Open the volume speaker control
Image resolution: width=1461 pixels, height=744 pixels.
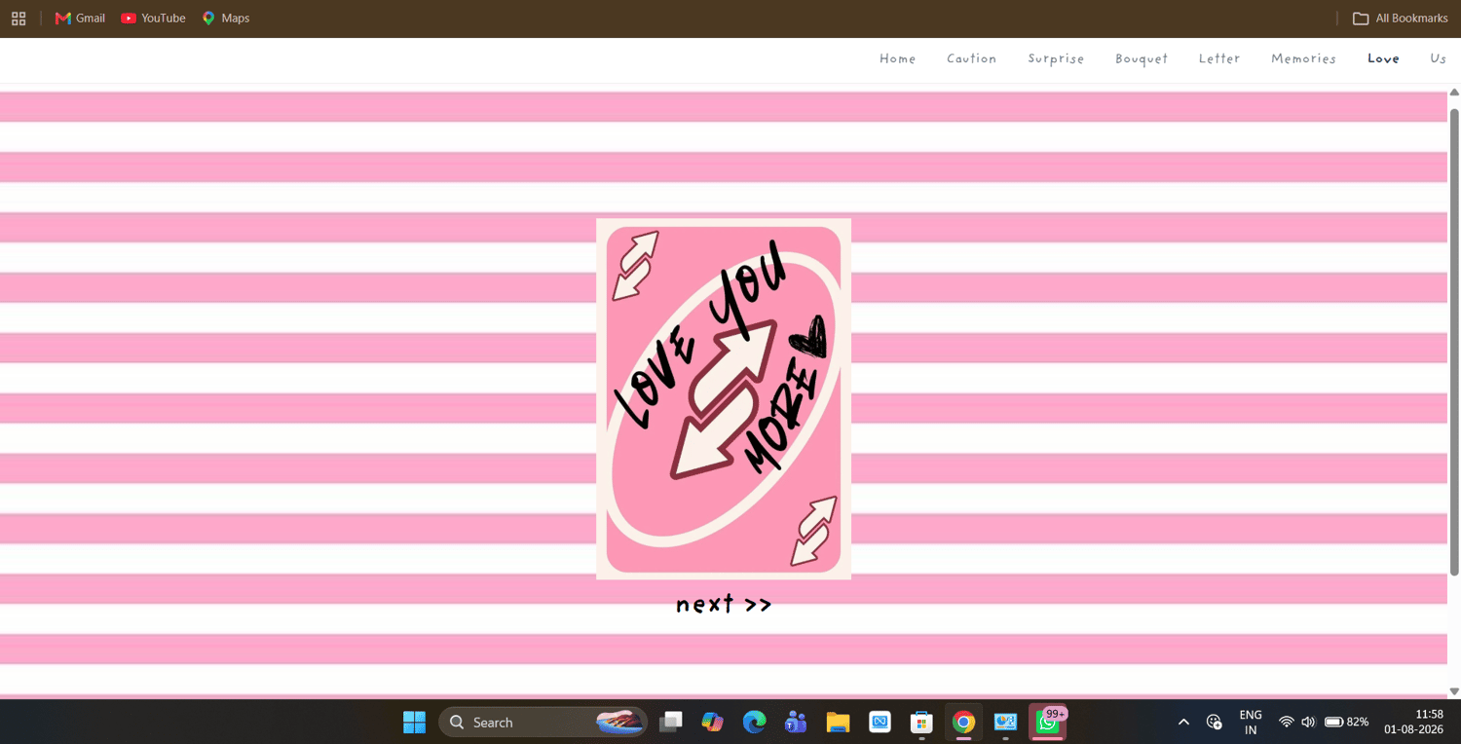point(1308,723)
